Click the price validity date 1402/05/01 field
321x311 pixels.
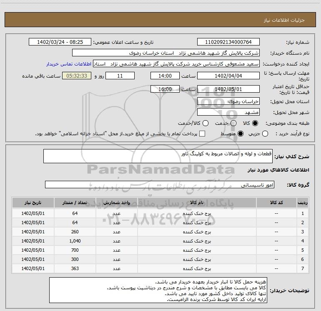[228, 89]
